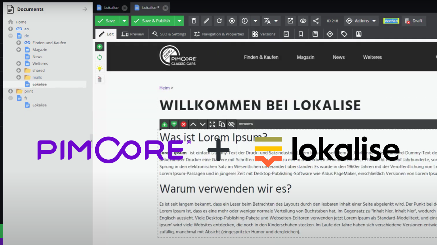The height and width of the screenshot is (245, 437).
Task: Open the Versions tab
Action: pos(264,34)
